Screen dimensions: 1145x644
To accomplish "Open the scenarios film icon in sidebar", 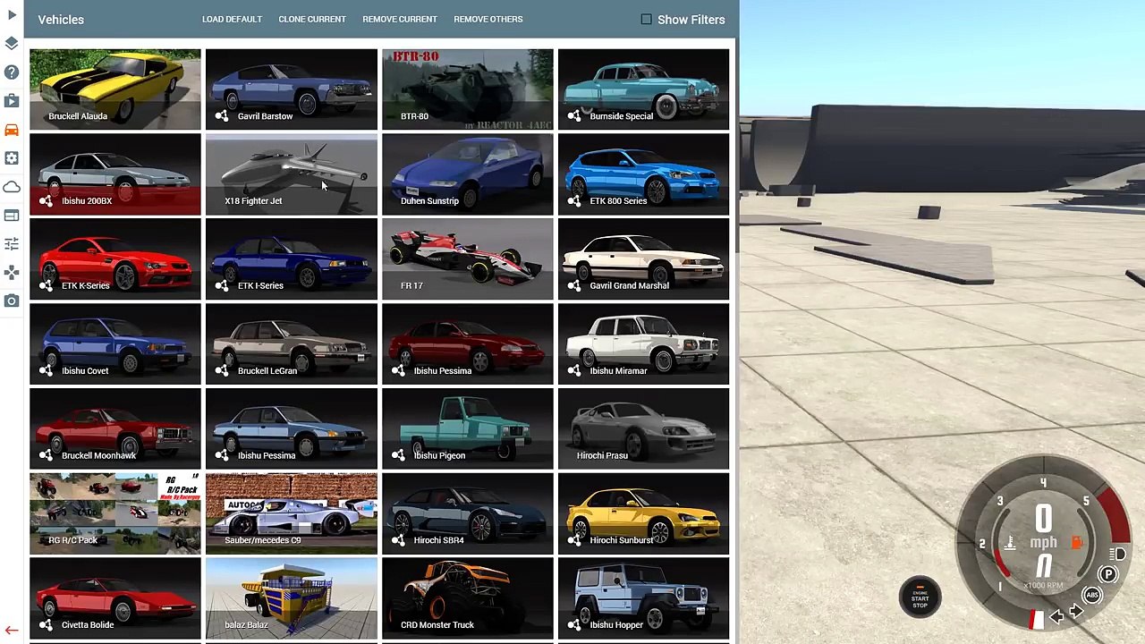I will [12, 100].
